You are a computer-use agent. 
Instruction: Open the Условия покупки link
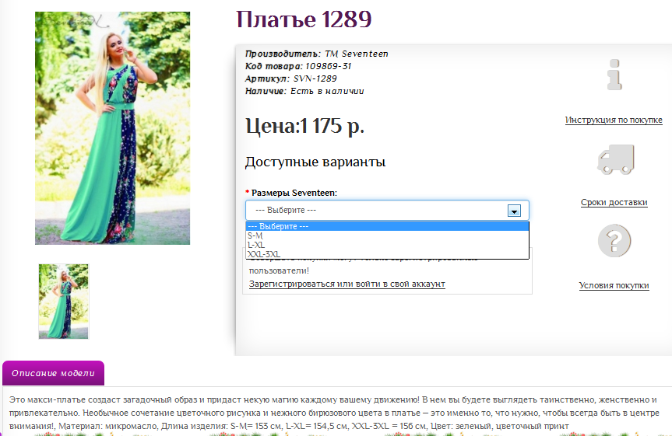614,285
